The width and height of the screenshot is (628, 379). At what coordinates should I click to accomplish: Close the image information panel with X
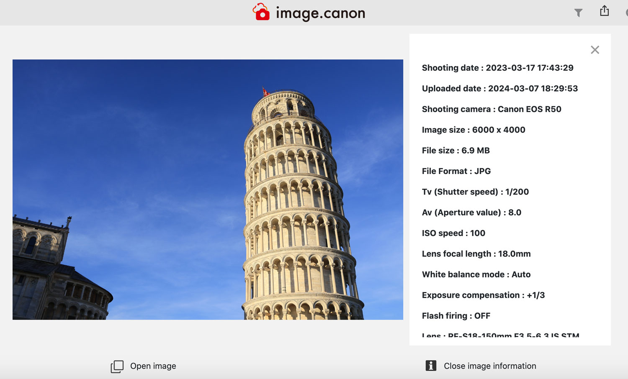coord(595,50)
